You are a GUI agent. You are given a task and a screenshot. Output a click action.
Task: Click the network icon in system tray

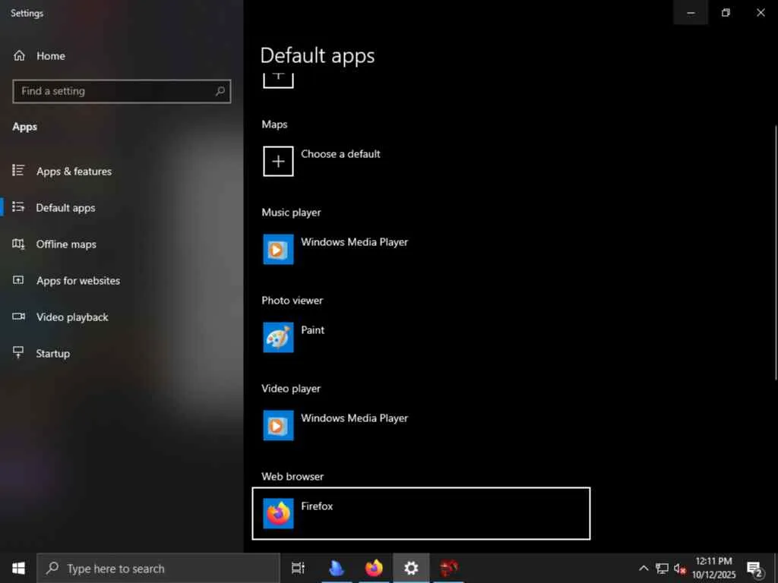click(662, 568)
